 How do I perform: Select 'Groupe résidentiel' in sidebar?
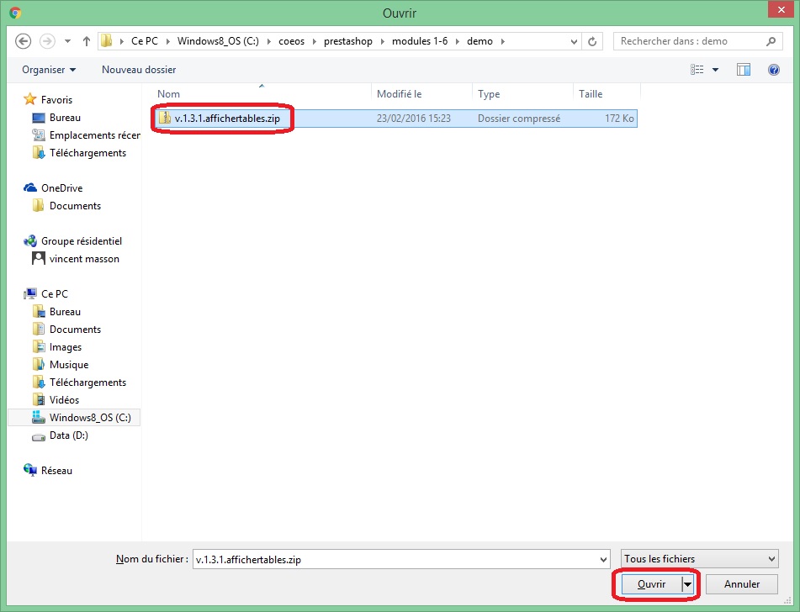coord(82,241)
